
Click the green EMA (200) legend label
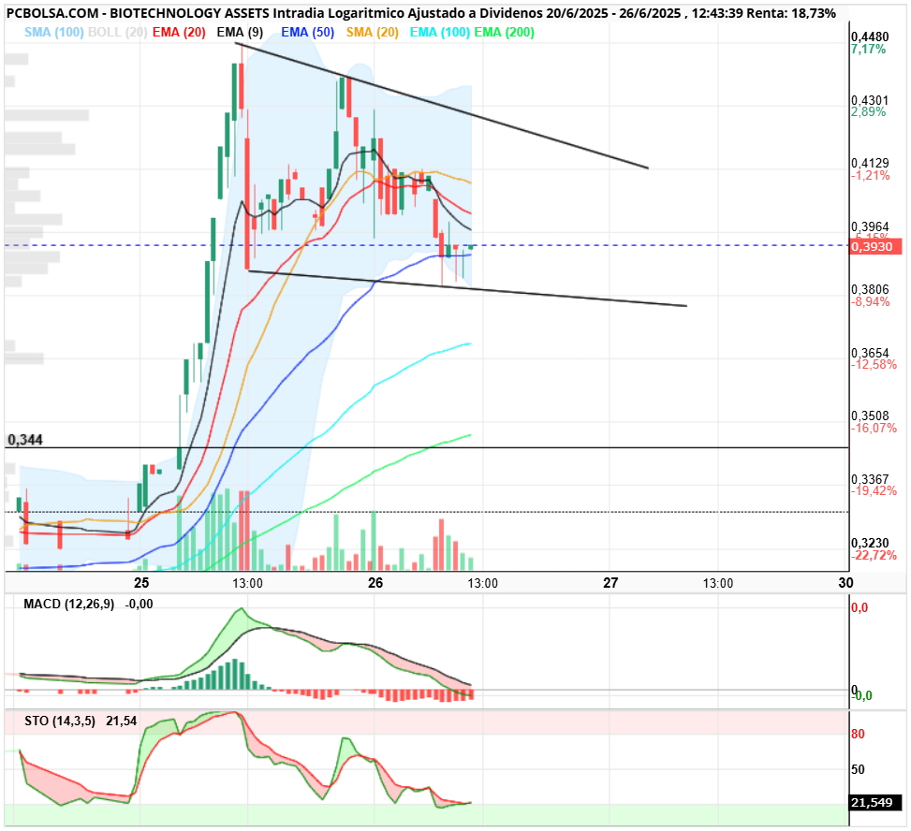click(505, 33)
